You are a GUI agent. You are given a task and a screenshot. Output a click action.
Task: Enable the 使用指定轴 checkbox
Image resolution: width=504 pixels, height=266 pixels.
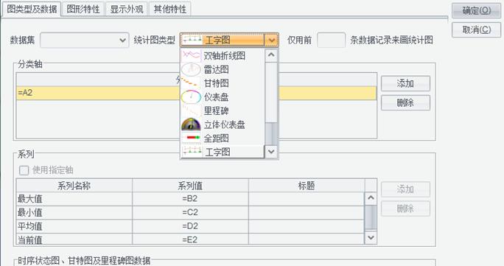pos(24,170)
